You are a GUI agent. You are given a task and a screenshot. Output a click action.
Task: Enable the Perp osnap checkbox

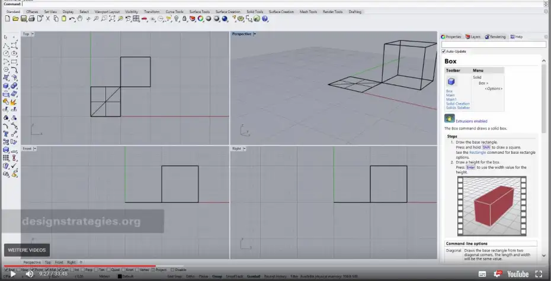click(82, 270)
